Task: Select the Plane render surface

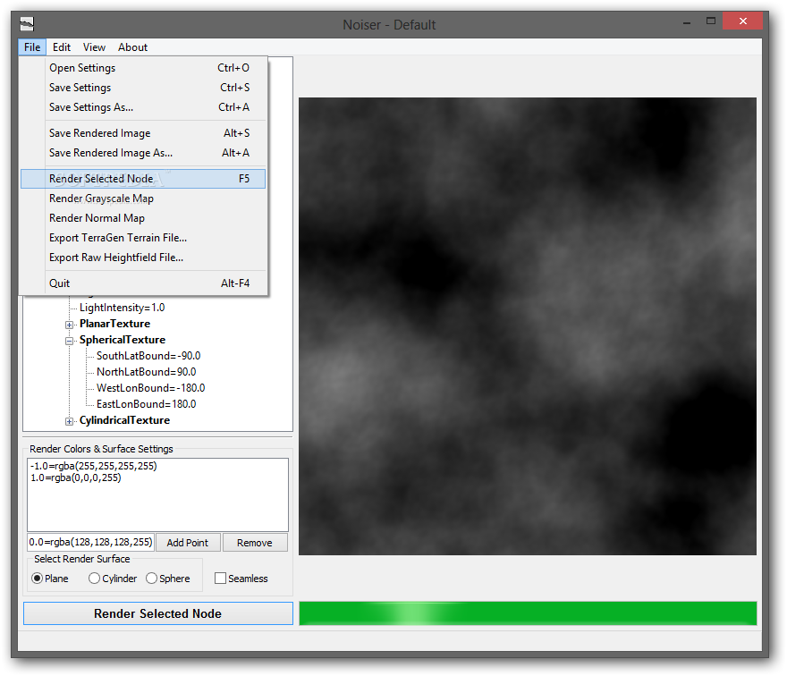Action: tap(50, 579)
